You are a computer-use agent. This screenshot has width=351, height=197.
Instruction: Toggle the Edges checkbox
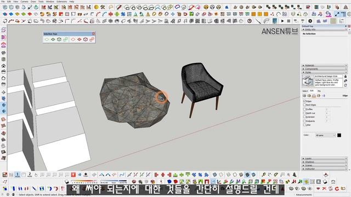point(304,101)
